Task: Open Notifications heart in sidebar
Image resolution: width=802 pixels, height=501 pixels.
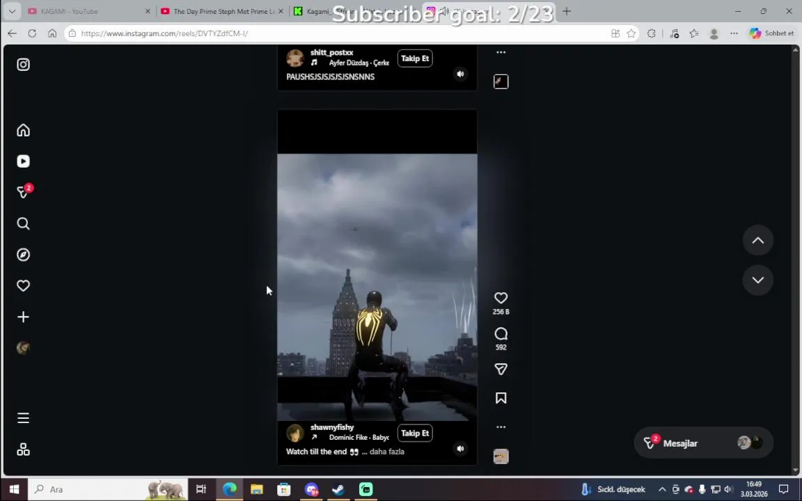Action: (x=23, y=286)
